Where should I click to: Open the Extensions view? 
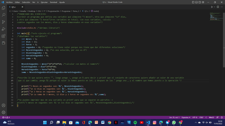click(x=3, y=36)
